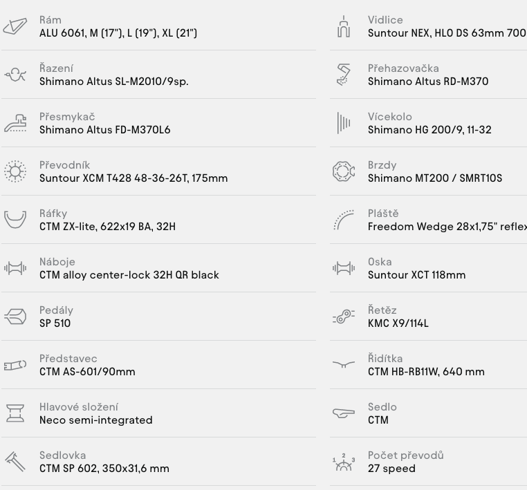527x490 pixels.
Task: Click the headset icon by Hlavové složení
Action: 15,413
